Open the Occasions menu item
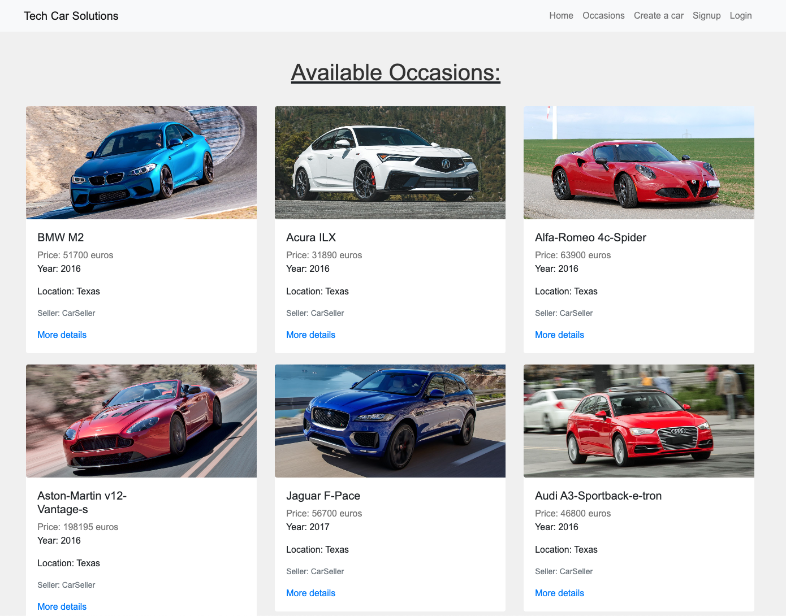The width and height of the screenshot is (786, 616). pos(603,15)
